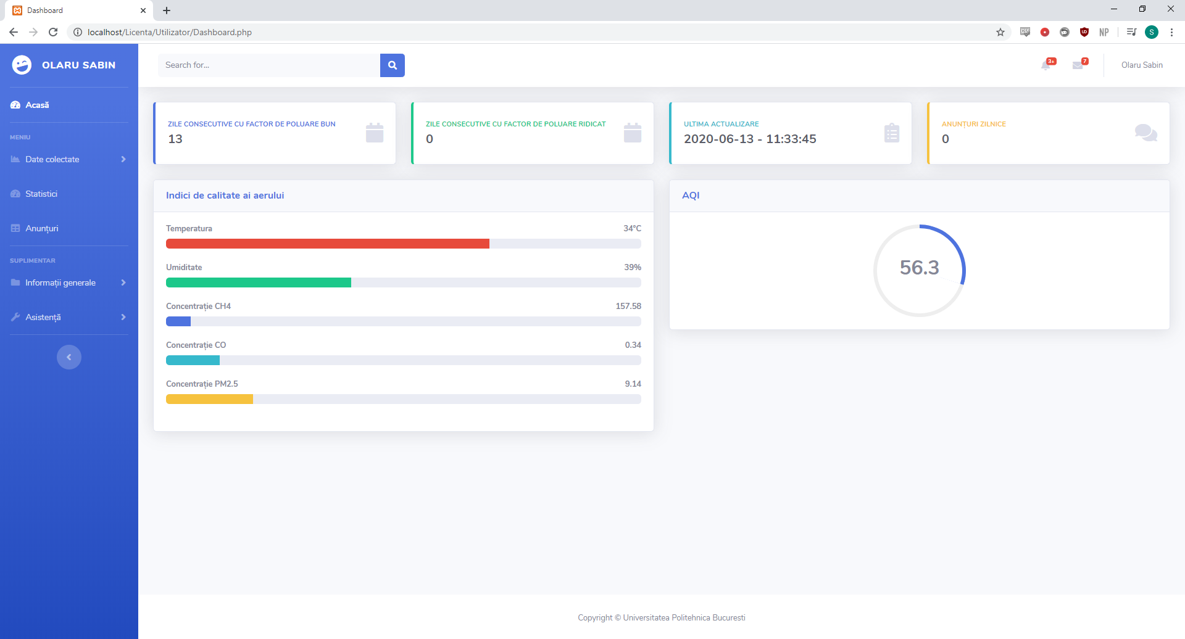This screenshot has height=639, width=1185.
Task: Open the Statistici page
Action: point(41,194)
